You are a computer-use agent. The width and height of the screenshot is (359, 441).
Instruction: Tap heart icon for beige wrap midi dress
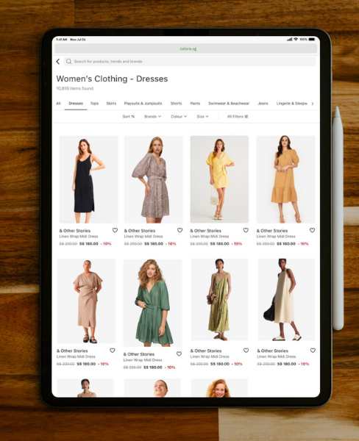[112, 351]
